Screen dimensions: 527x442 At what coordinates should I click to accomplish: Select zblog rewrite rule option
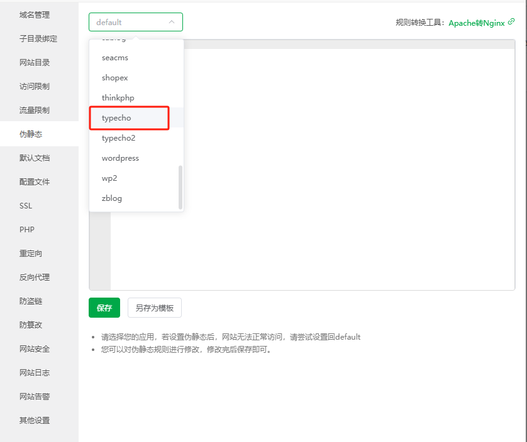pyautogui.click(x=112, y=198)
